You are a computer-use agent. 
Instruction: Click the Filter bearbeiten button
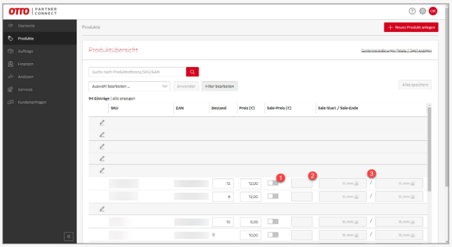click(x=219, y=86)
